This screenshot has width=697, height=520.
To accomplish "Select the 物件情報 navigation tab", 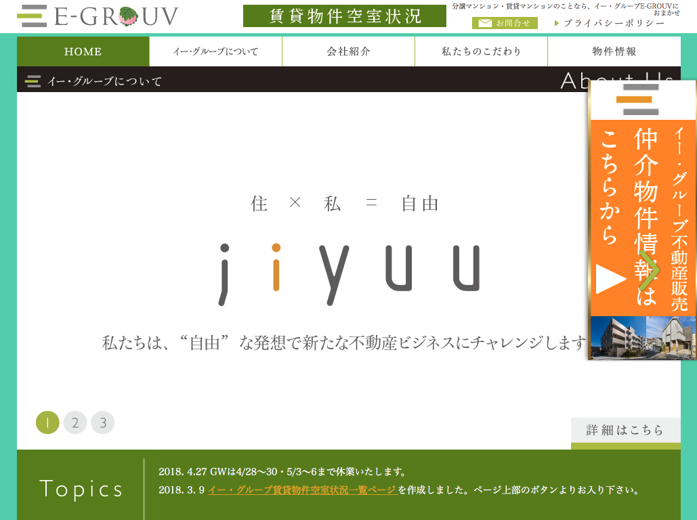I will (x=614, y=51).
